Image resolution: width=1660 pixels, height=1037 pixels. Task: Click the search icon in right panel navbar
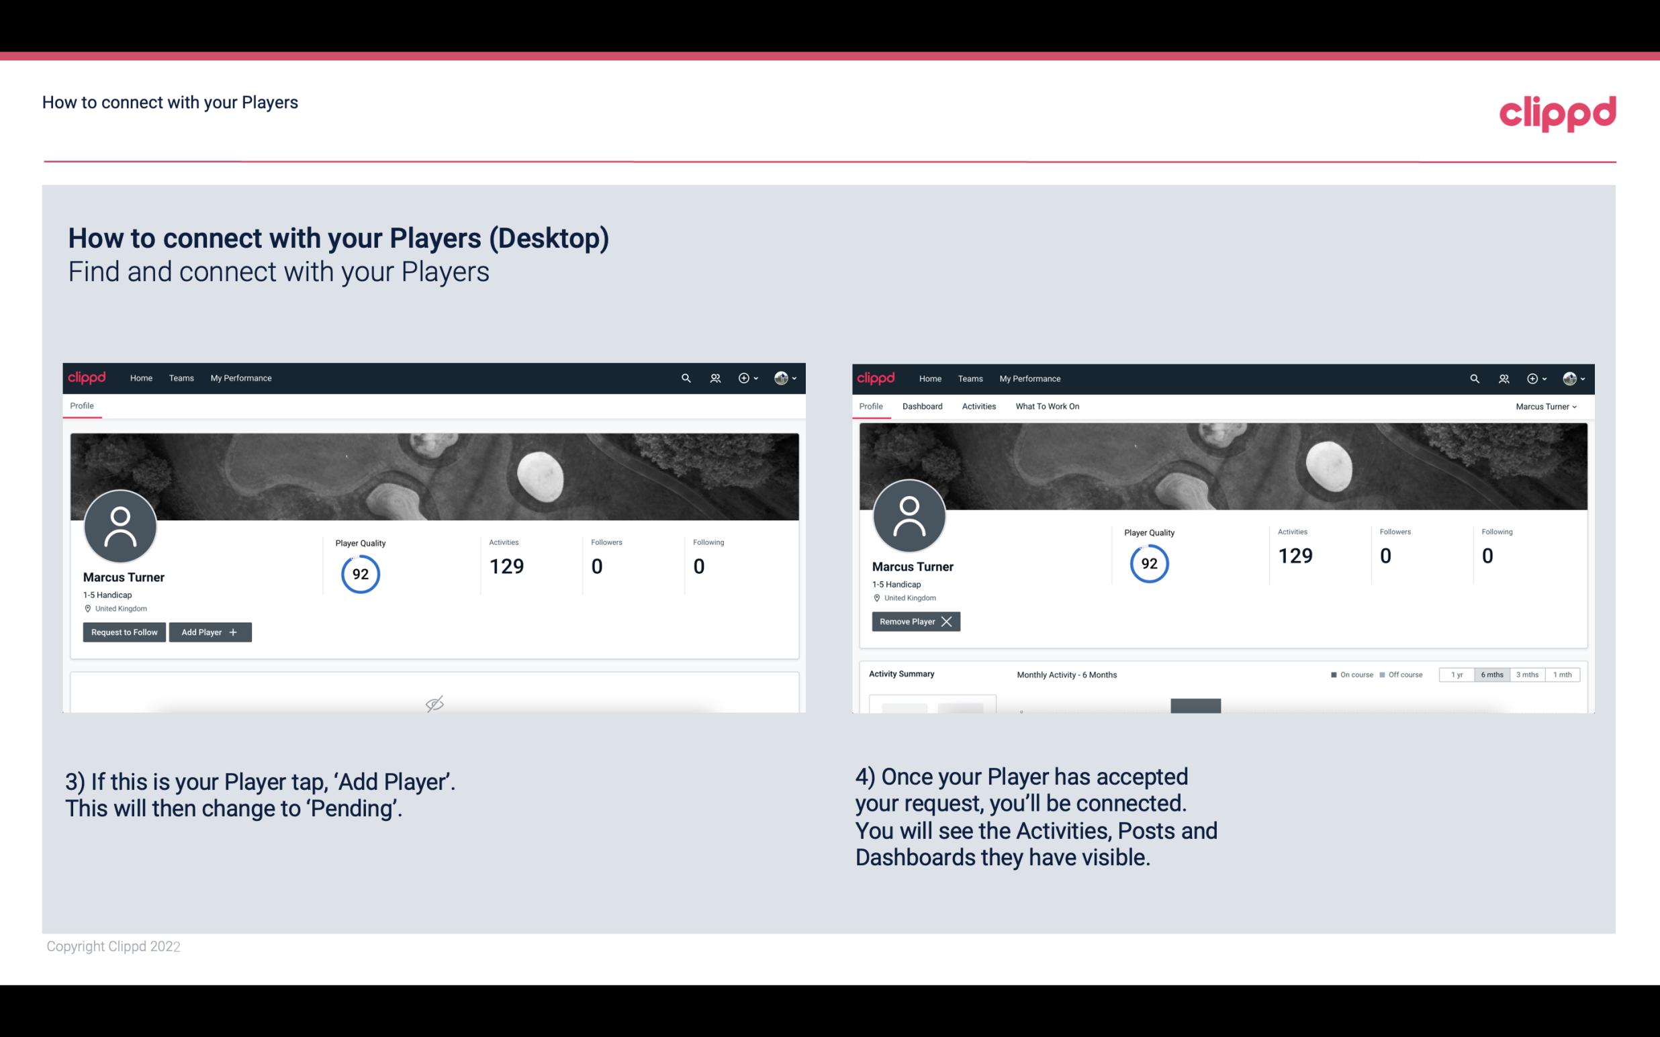click(1473, 377)
